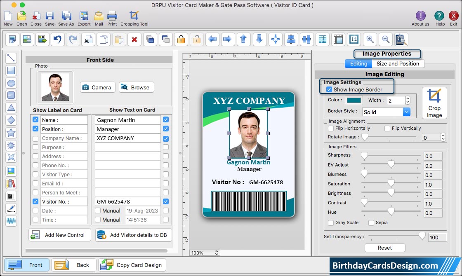Click the barcode on the ID card
Viewport: 462px width, 276px height.
(249, 201)
